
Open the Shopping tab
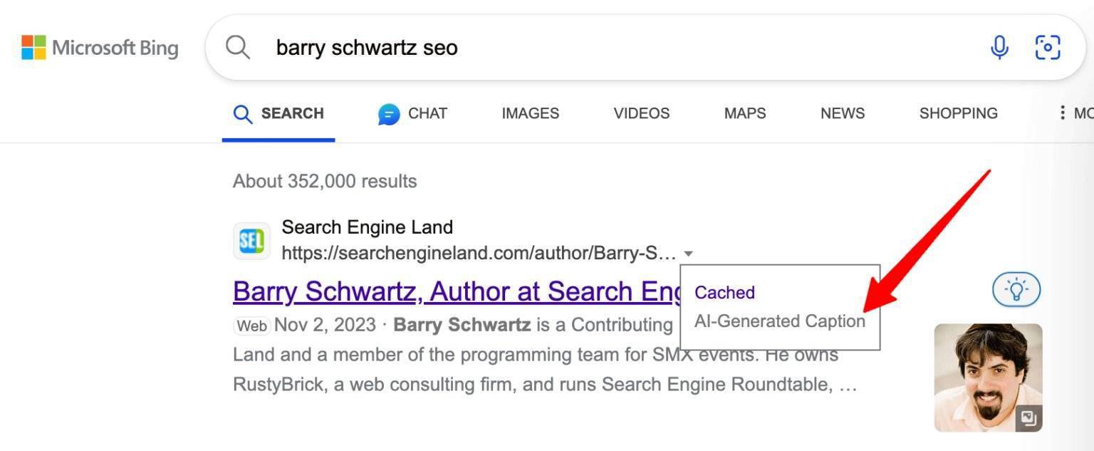pyautogui.click(x=958, y=113)
